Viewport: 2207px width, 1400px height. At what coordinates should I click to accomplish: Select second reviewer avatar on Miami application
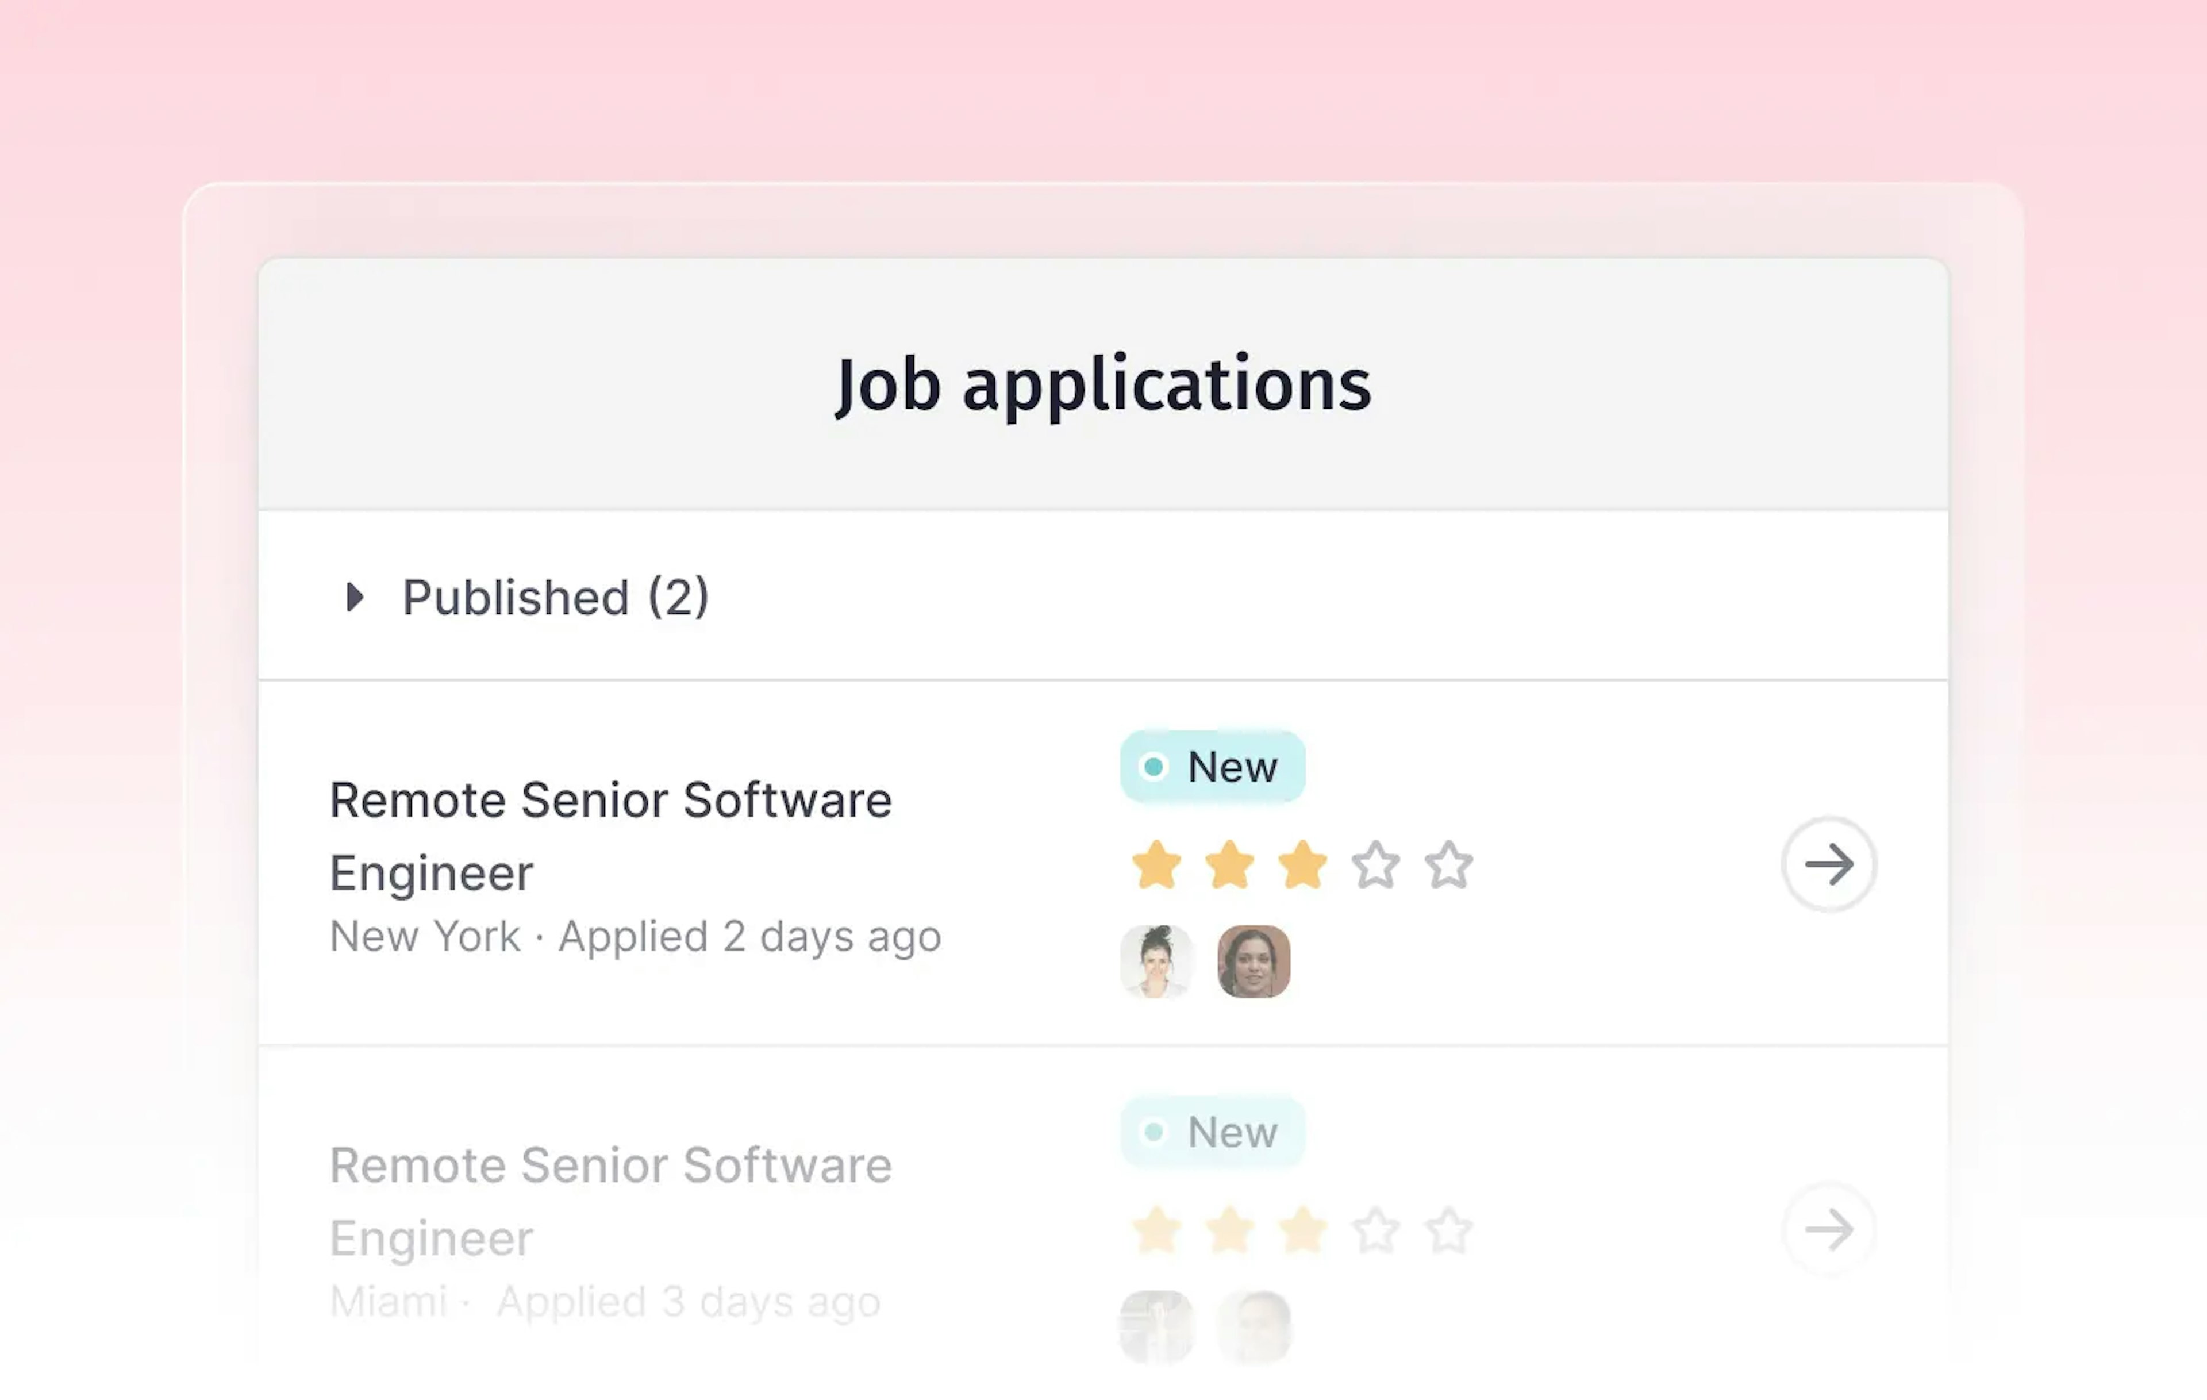click(x=1254, y=1326)
